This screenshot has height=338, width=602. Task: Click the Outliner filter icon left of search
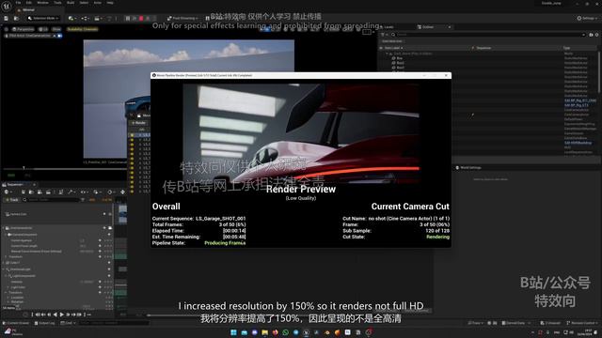pos(382,35)
